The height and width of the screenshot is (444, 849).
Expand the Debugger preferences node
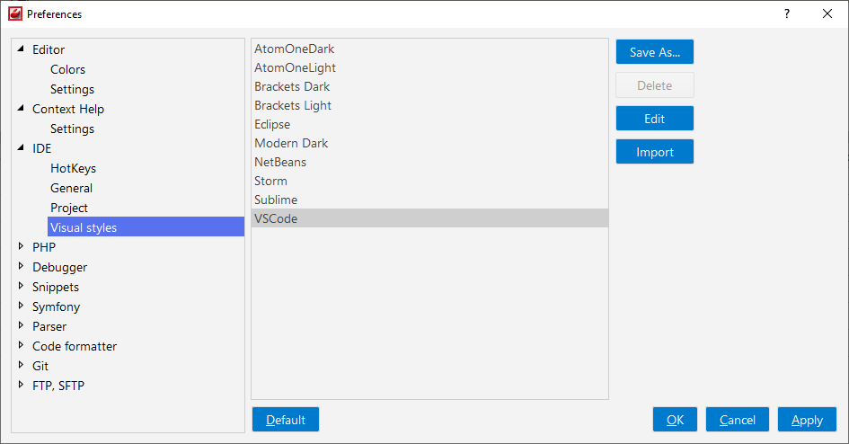[x=21, y=266]
